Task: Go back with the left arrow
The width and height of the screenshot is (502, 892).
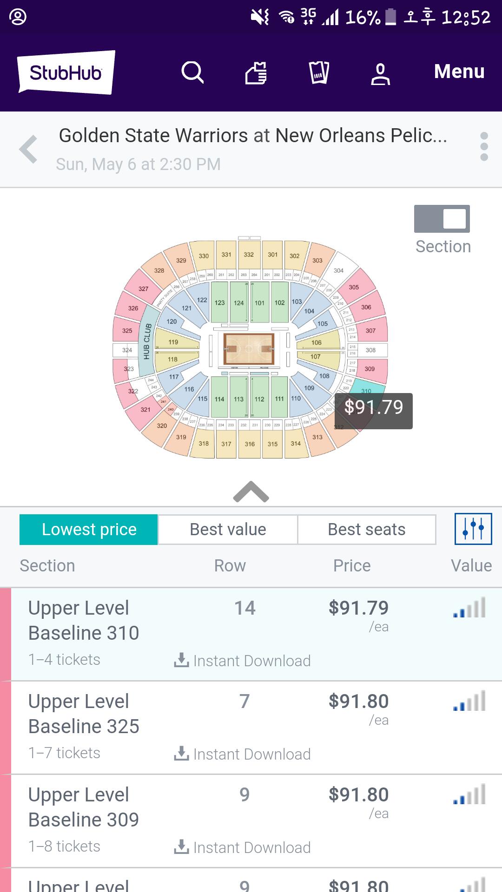Action: pyautogui.click(x=28, y=149)
